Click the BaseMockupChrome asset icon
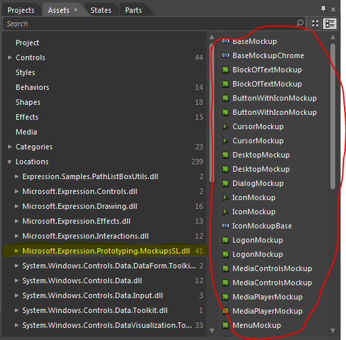 [x=226, y=55]
